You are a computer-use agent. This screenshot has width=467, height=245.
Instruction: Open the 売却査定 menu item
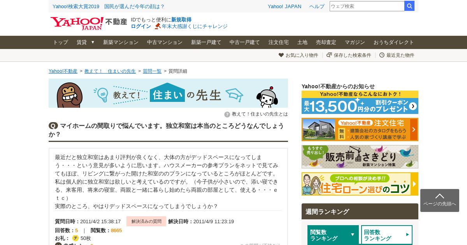click(x=326, y=42)
